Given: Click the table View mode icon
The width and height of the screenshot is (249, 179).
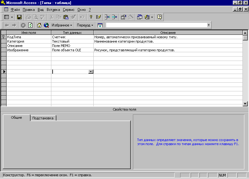Looking at the screenshot, I should (x=7, y=17).
